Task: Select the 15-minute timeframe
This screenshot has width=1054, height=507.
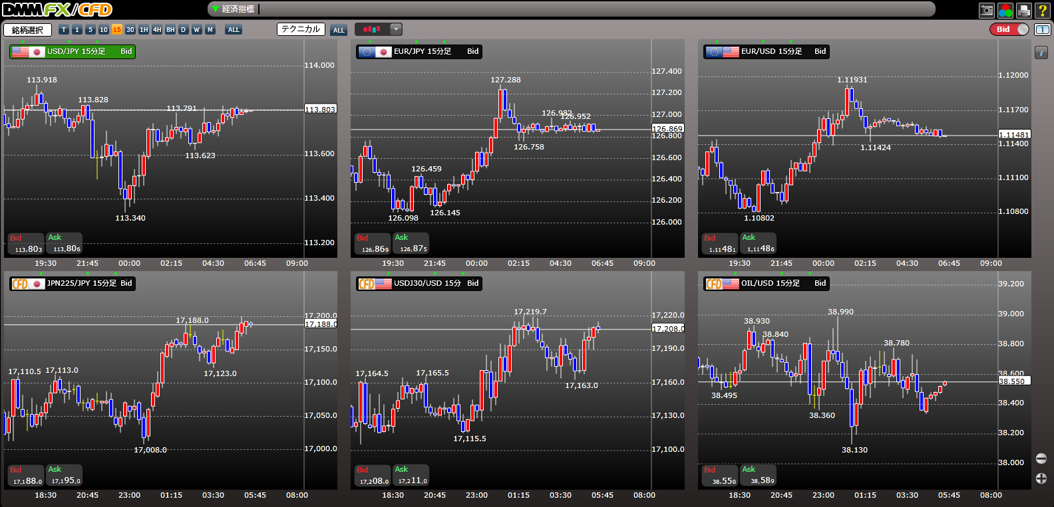Action: [x=117, y=30]
